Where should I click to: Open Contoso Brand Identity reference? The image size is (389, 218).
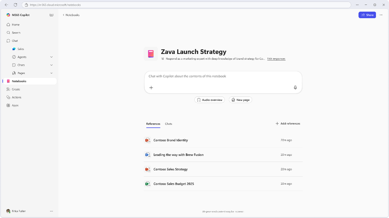[223, 140]
